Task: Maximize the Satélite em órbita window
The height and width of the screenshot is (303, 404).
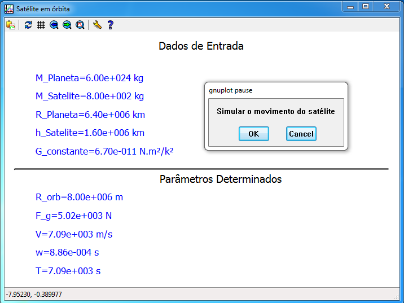Action: point(366,6)
